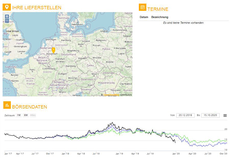This screenshot has width=232, height=158.
Task: Click the black price line peak in chart
Action: (x=112, y=123)
